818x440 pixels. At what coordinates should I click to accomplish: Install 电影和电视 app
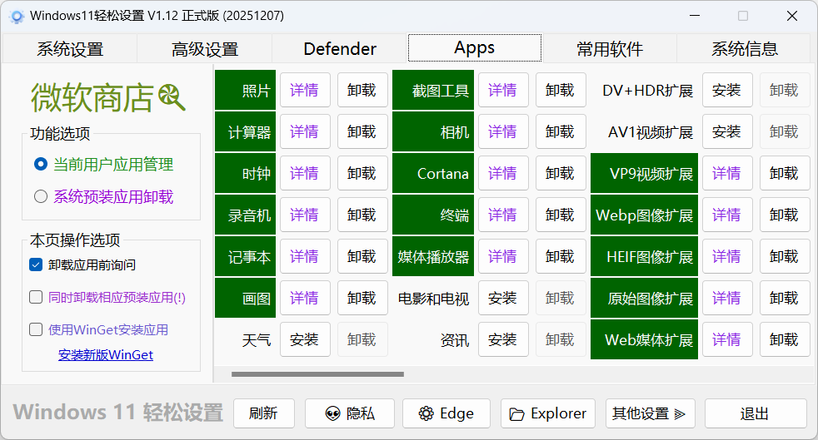point(503,299)
